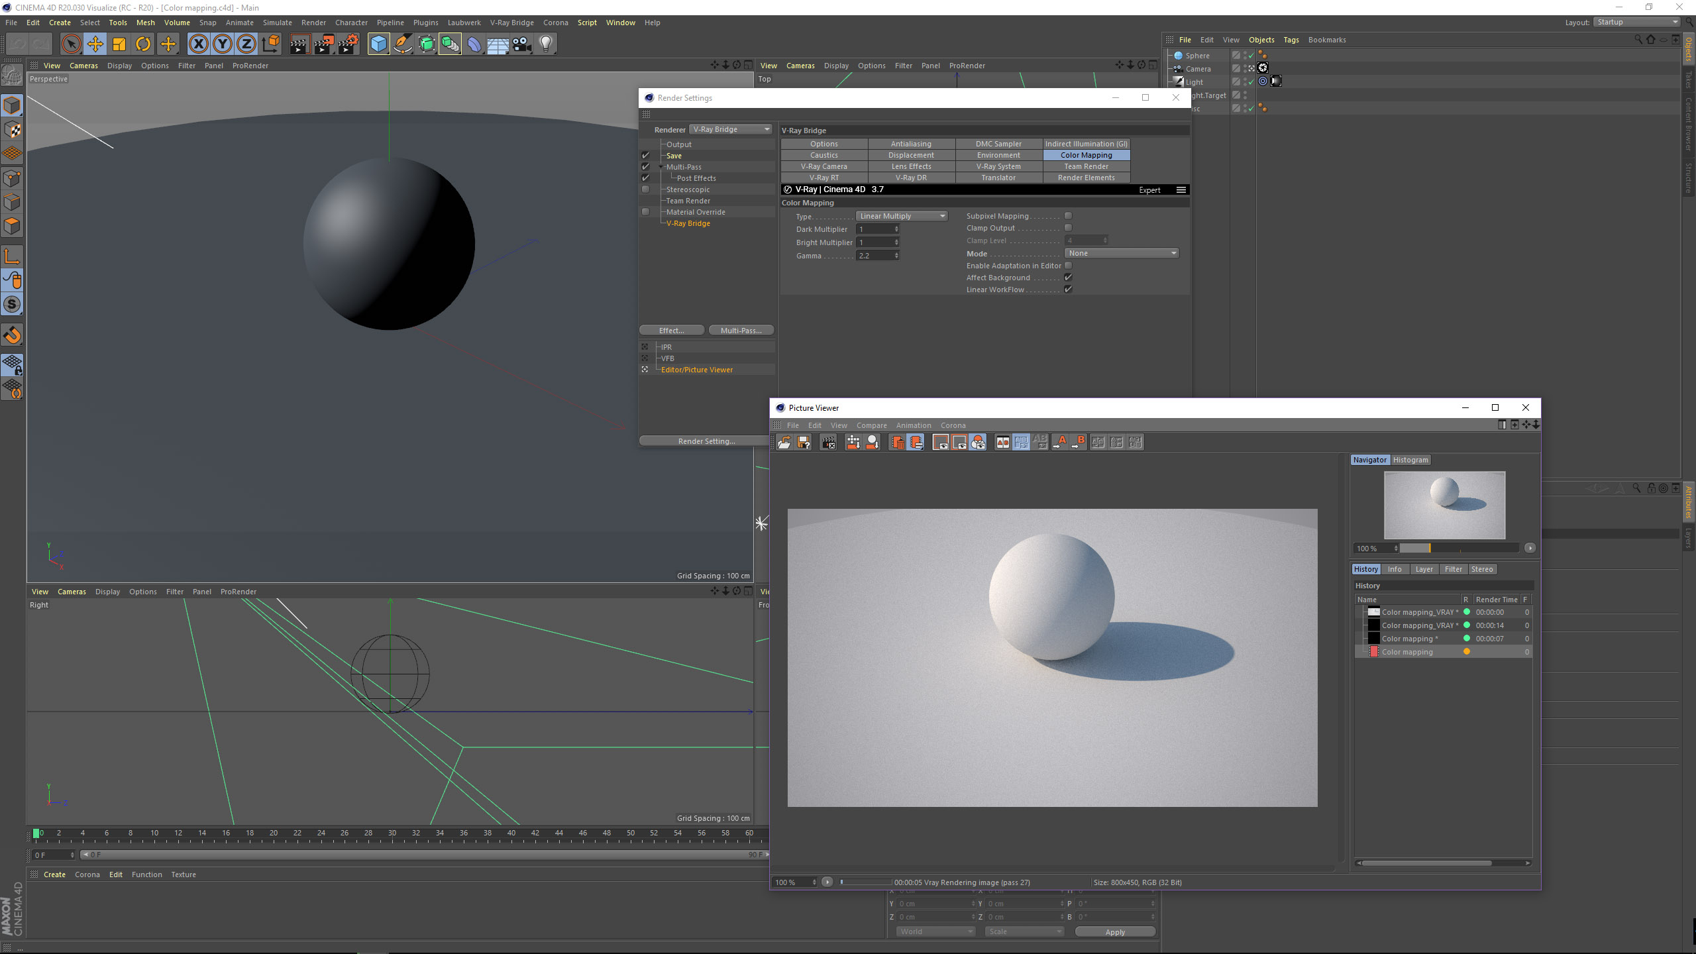Screen dimensions: 1696x954
Task: Click the light bulb Light icon
Action: (545, 44)
